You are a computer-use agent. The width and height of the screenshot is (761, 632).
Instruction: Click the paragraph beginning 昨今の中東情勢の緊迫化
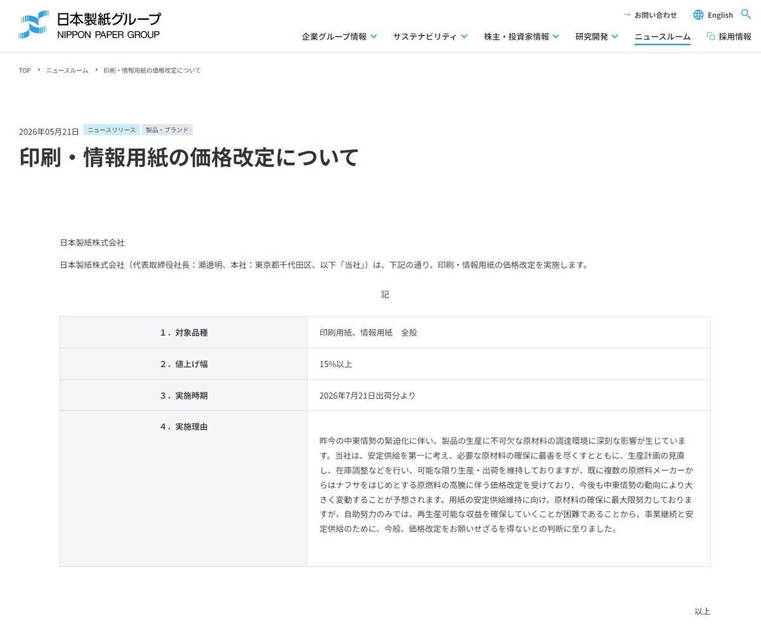[x=507, y=484]
